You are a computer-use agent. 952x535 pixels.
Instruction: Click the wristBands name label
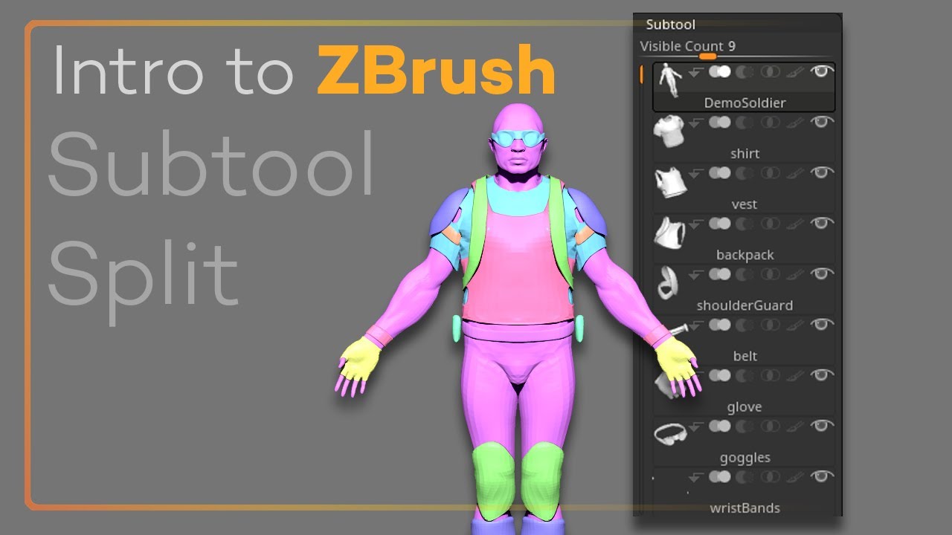point(744,508)
